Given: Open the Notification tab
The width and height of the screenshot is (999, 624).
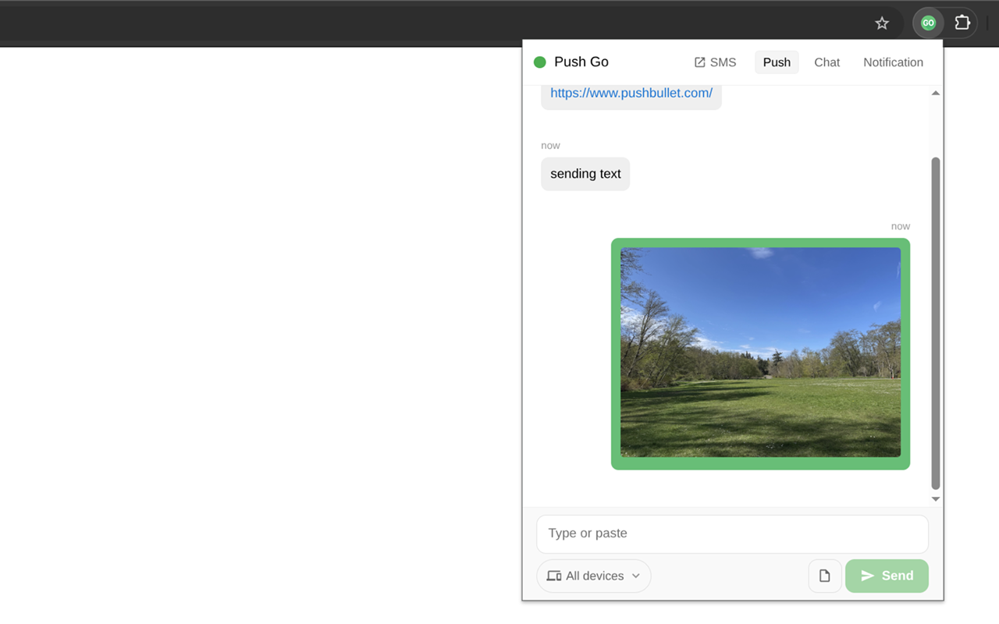Looking at the screenshot, I should [x=893, y=62].
